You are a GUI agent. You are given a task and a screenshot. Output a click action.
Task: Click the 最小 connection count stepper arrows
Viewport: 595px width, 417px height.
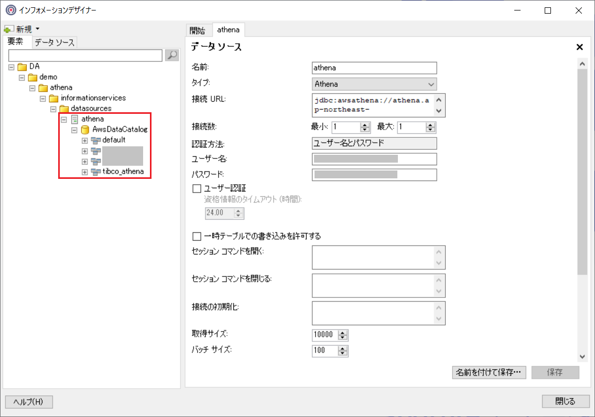tap(365, 127)
